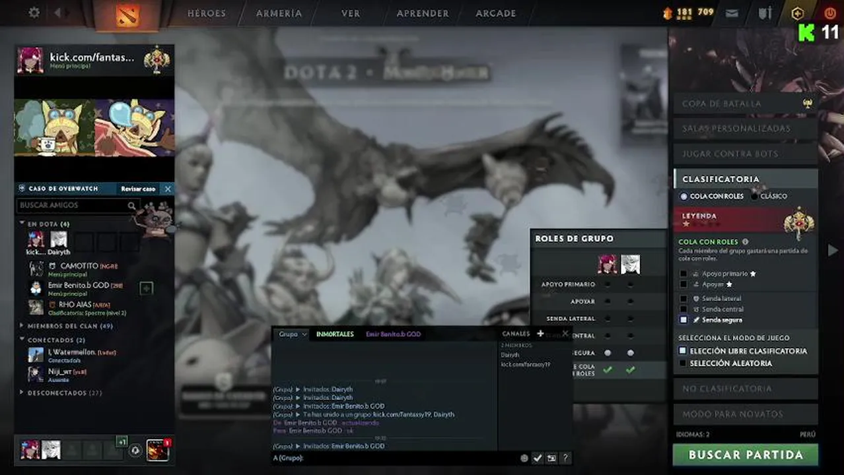
Task: Check the Senda central role
Action: pos(684,309)
